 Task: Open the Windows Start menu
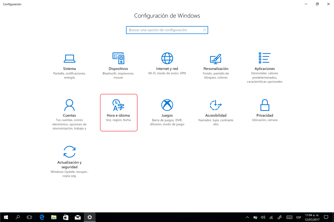point(6,217)
